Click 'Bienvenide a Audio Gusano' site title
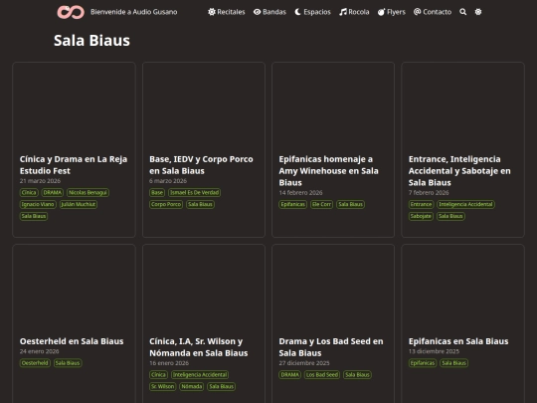The image size is (537, 403). (134, 12)
